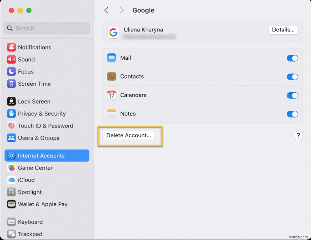Click the Notes app icon

point(112,114)
